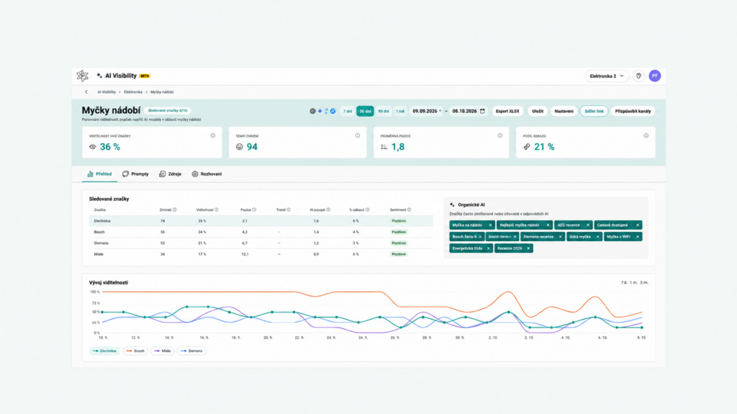Remove the Recenze 2026 tag
This screenshot has height=414, width=737.
tap(528, 248)
